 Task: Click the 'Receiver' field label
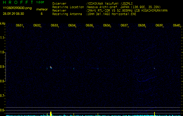[x=59, y=11]
